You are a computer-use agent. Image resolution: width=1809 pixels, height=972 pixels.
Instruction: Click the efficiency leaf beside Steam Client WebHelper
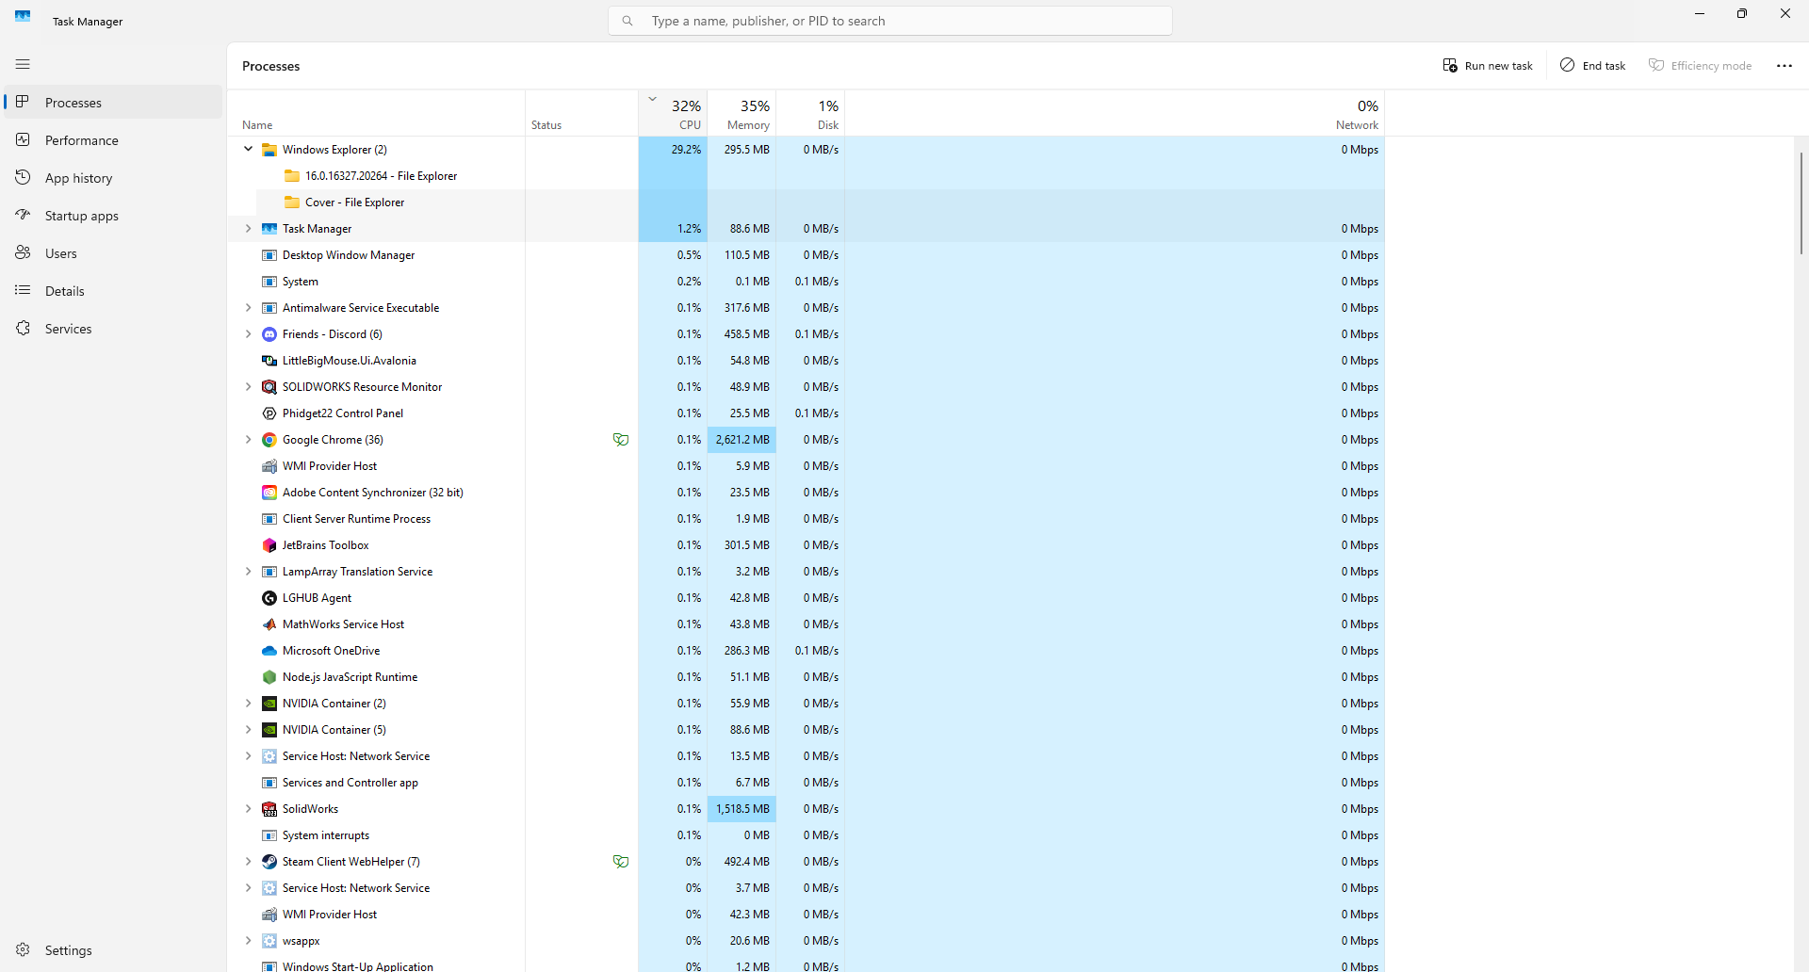[622, 861]
